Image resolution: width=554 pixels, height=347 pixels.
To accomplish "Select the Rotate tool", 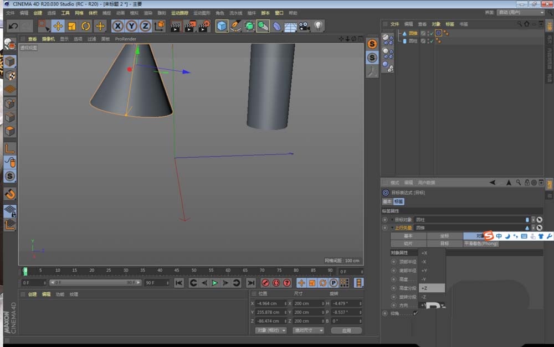I will (85, 25).
